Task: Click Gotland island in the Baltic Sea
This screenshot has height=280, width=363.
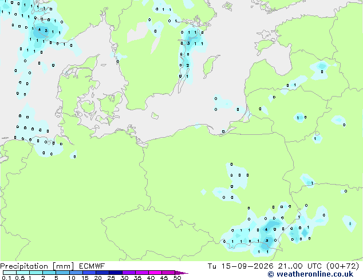Action: (211, 66)
